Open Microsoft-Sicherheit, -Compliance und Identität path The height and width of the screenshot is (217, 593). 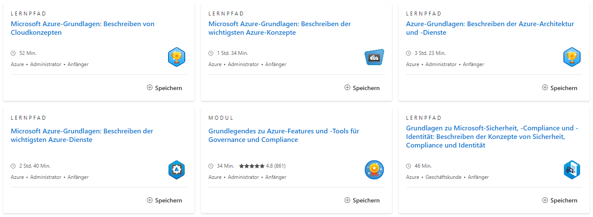coord(492,137)
